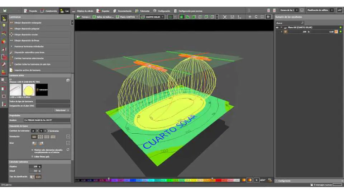Screen dimensions: 344x194
Task: Toggle eye visibility for Plano útil
Action: pos(277,27)
